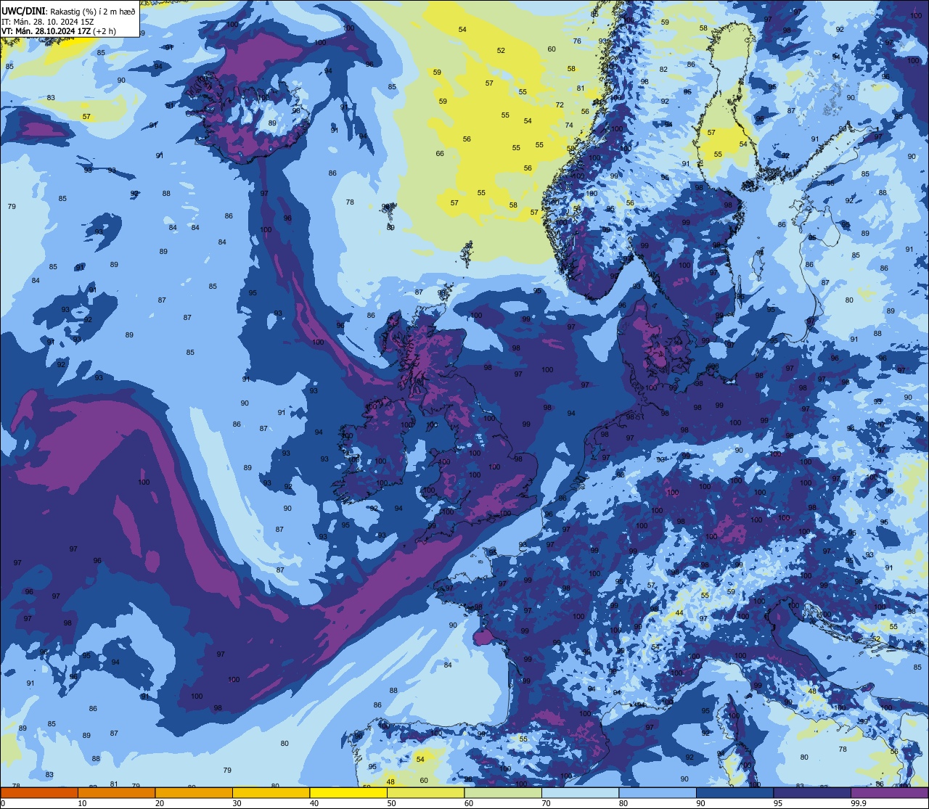Click the '74' humidity value on the map
The height and width of the screenshot is (809, 929).
569,125
